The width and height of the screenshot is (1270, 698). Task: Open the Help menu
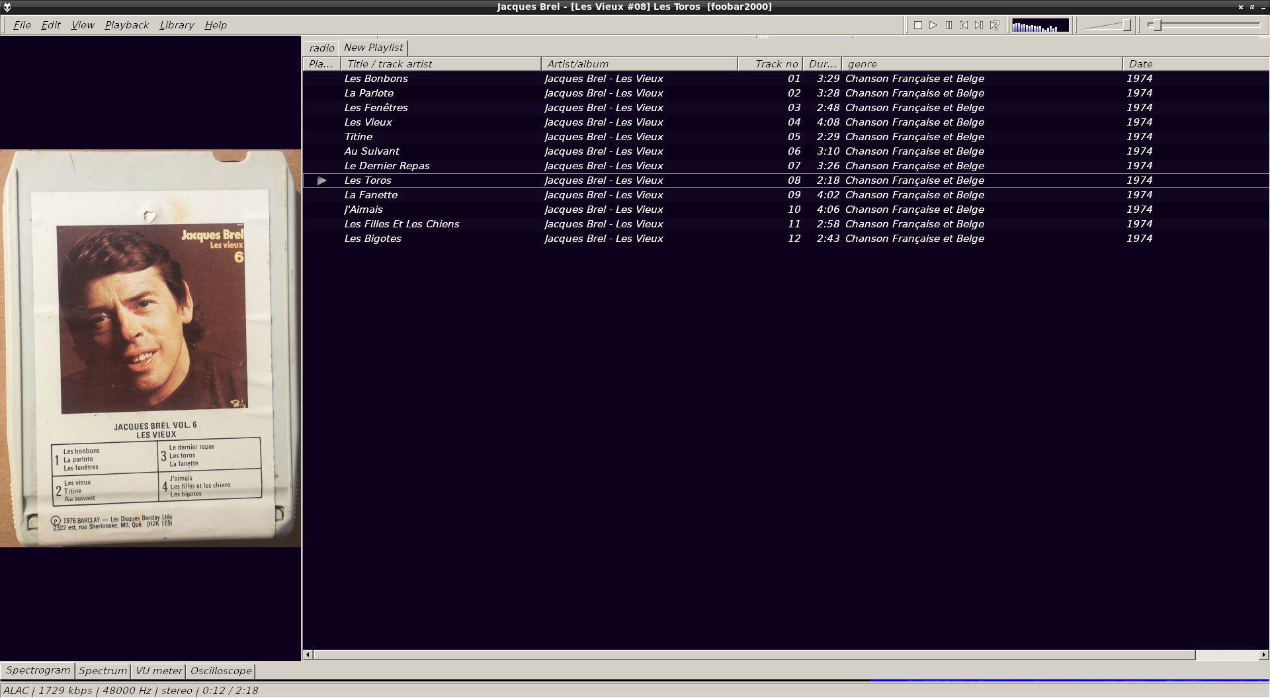(216, 25)
